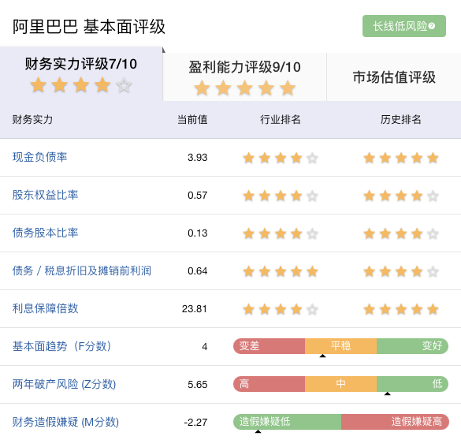Click the 行业排名 column header
Image resolution: width=461 pixels, height=440 pixels.
(x=281, y=120)
